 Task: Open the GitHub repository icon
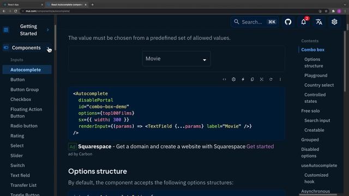click(288, 22)
